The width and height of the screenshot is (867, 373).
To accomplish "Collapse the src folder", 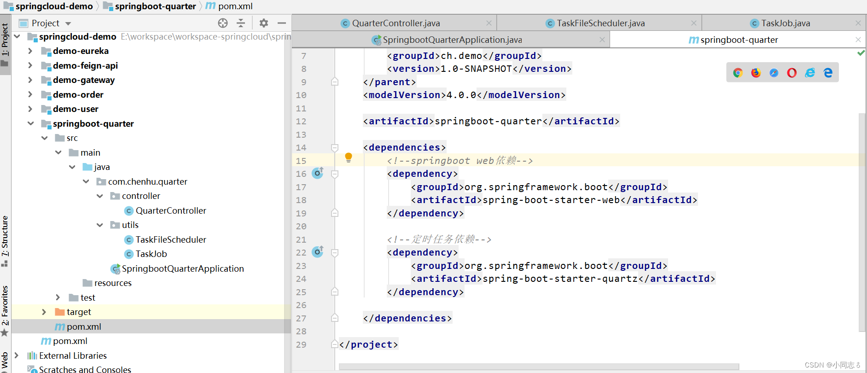I will pos(44,138).
